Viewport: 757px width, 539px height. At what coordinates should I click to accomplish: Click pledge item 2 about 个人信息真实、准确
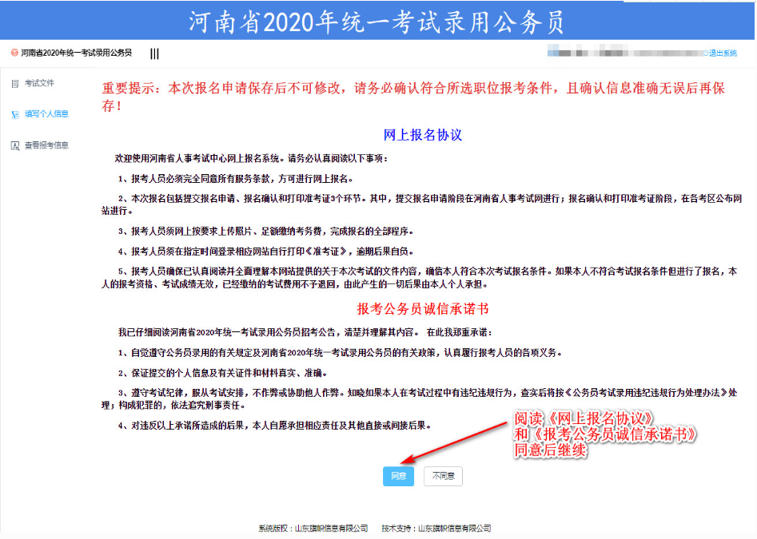coord(223,373)
